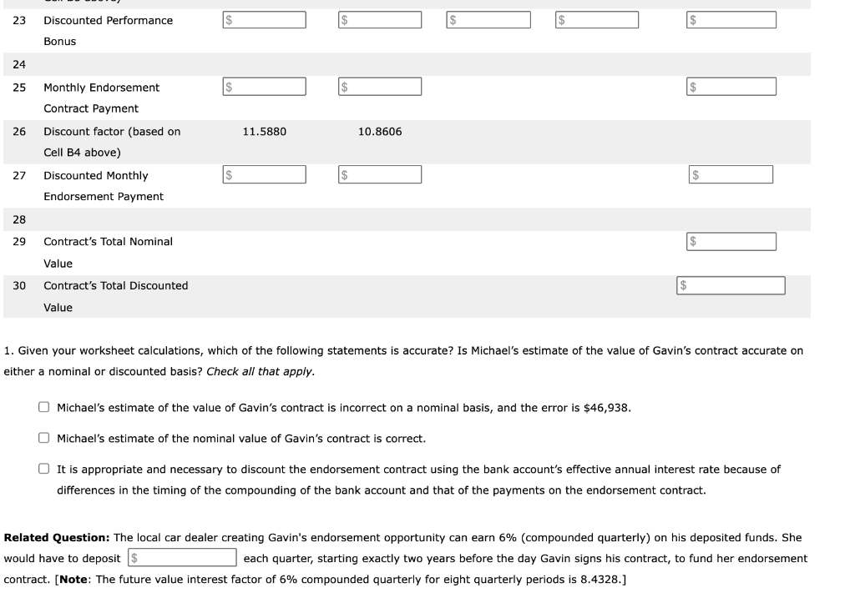
Task: Select the Contract's Total Nominal Value input field
Action: pyautogui.click(x=731, y=241)
